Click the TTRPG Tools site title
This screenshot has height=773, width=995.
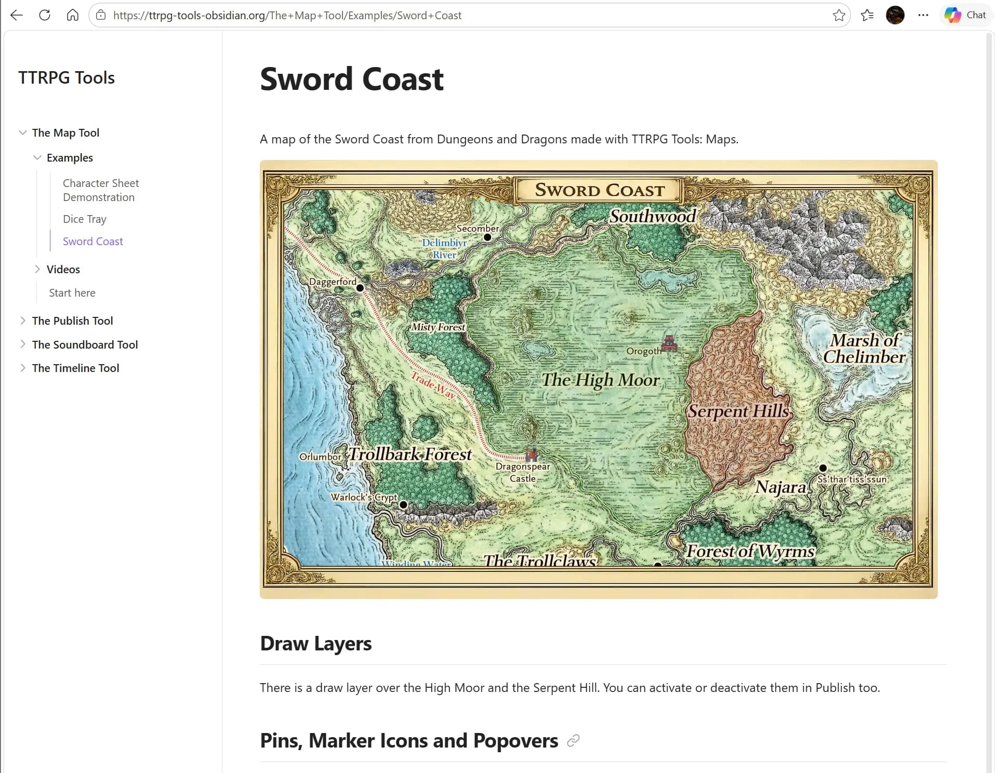(67, 77)
